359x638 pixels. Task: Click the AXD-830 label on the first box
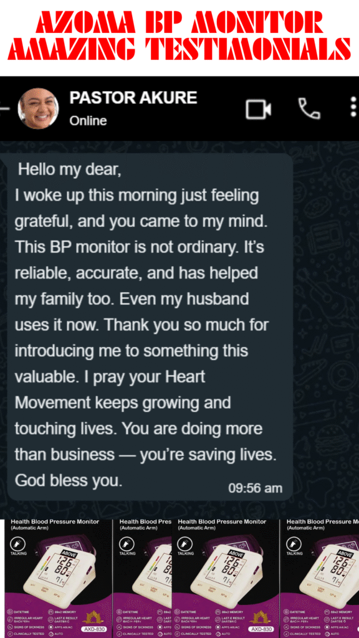pos(93,629)
